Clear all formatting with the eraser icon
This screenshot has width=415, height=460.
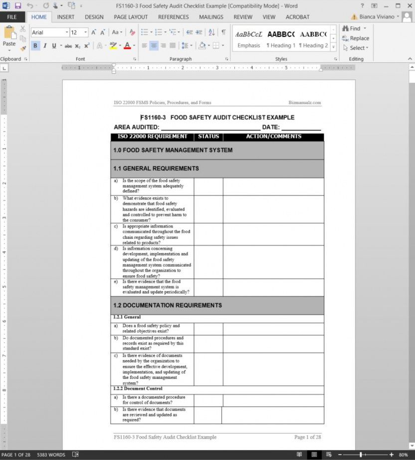pyautogui.click(x=132, y=33)
